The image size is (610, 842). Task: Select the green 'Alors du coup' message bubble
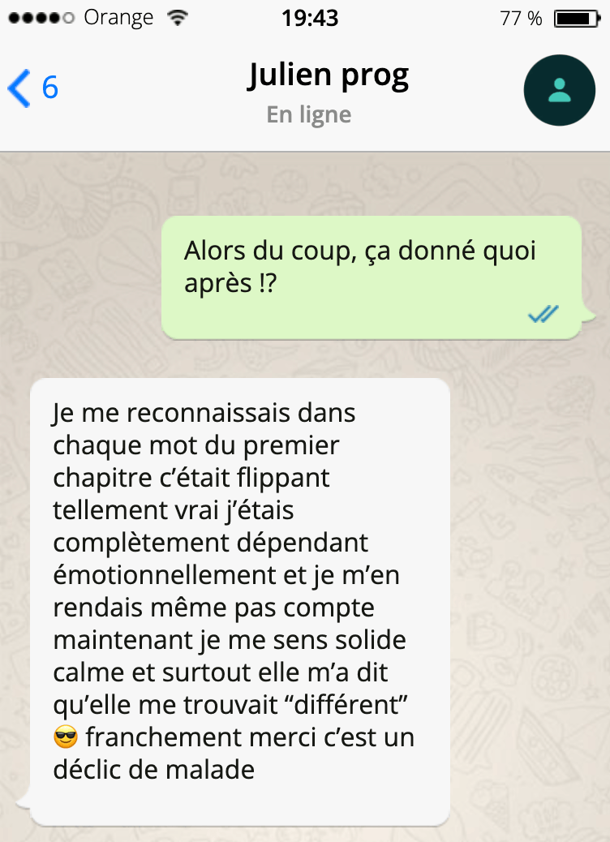(372, 277)
